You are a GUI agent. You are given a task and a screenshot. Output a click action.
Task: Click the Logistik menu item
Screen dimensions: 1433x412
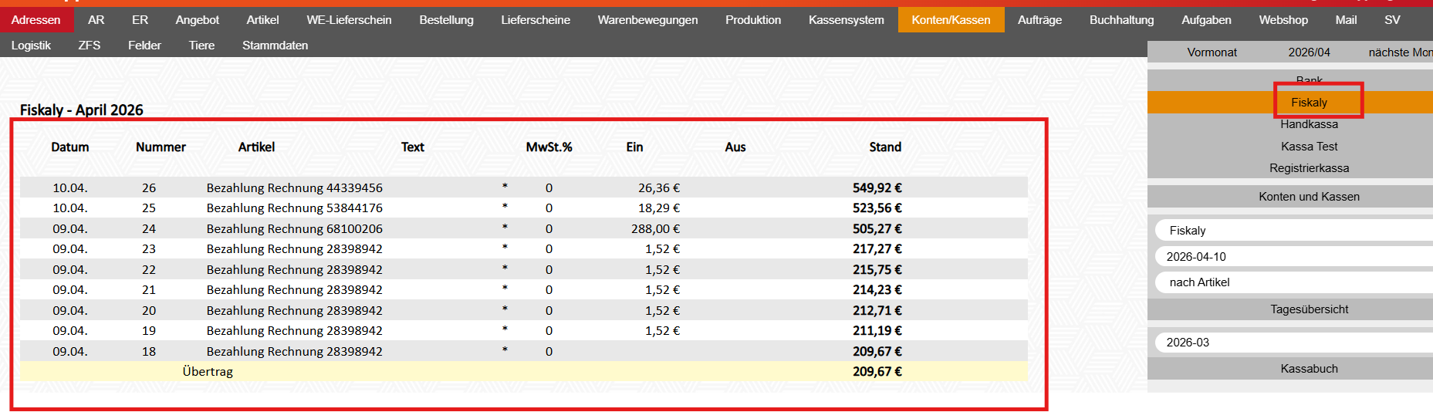tap(31, 46)
